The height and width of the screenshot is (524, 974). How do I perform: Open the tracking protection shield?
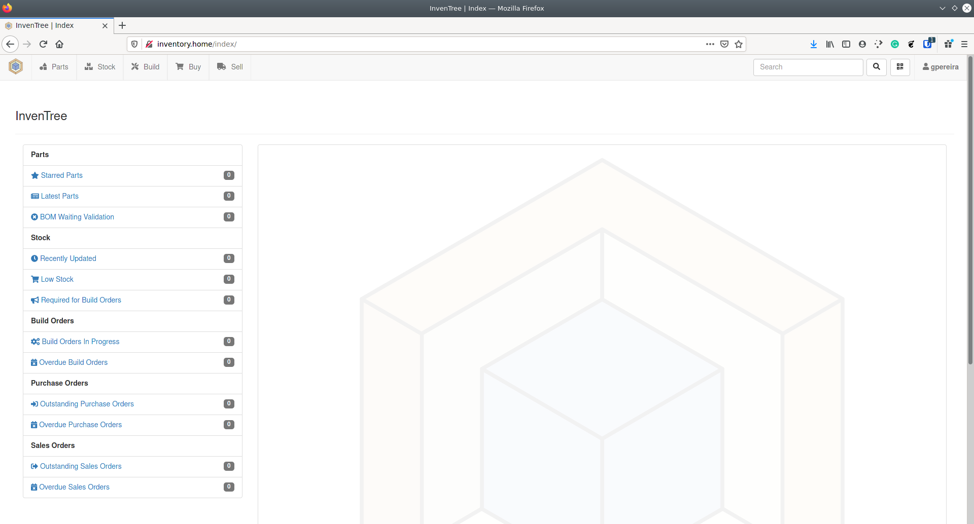tap(134, 44)
